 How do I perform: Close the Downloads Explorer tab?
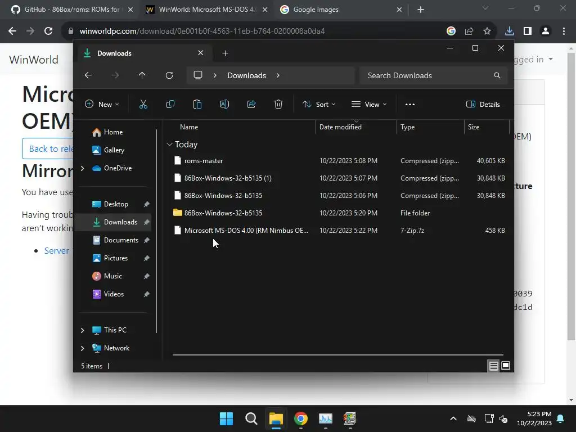coord(201,53)
